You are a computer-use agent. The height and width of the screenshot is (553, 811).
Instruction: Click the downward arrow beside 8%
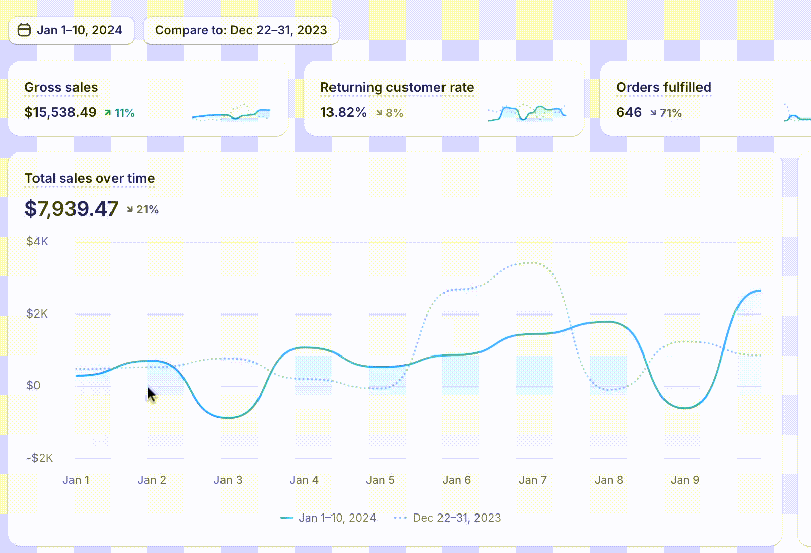click(x=380, y=113)
